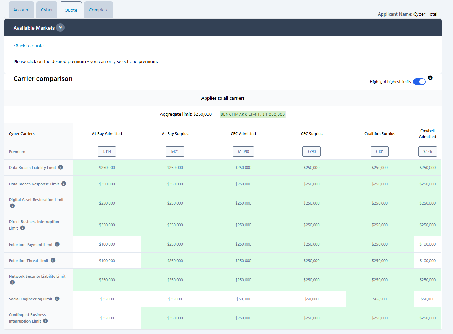This screenshot has height=334, width=453.
Task: Select Coalition Surplus $301 premium
Action: (380, 151)
